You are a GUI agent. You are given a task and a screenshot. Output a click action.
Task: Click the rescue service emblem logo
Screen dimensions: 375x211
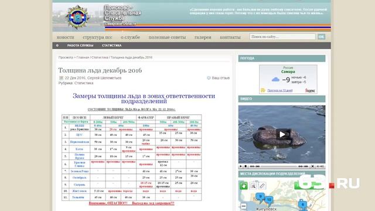pos(77,17)
